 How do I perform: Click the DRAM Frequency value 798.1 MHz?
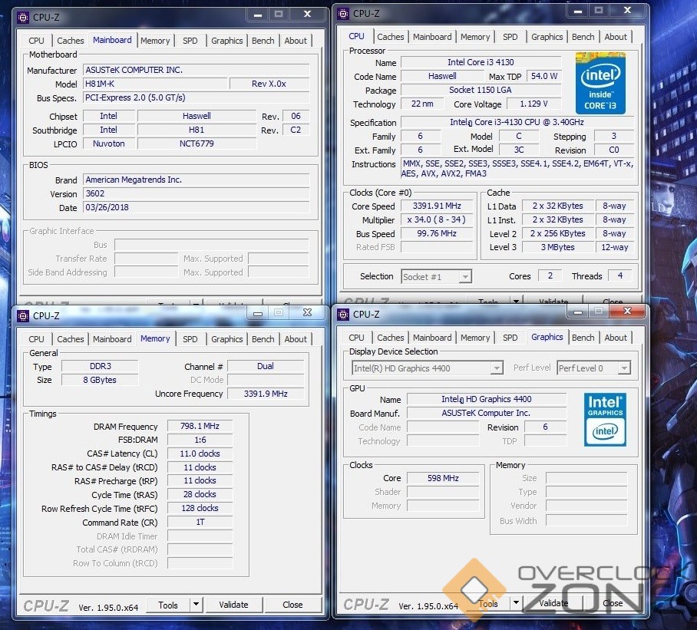pyautogui.click(x=200, y=426)
